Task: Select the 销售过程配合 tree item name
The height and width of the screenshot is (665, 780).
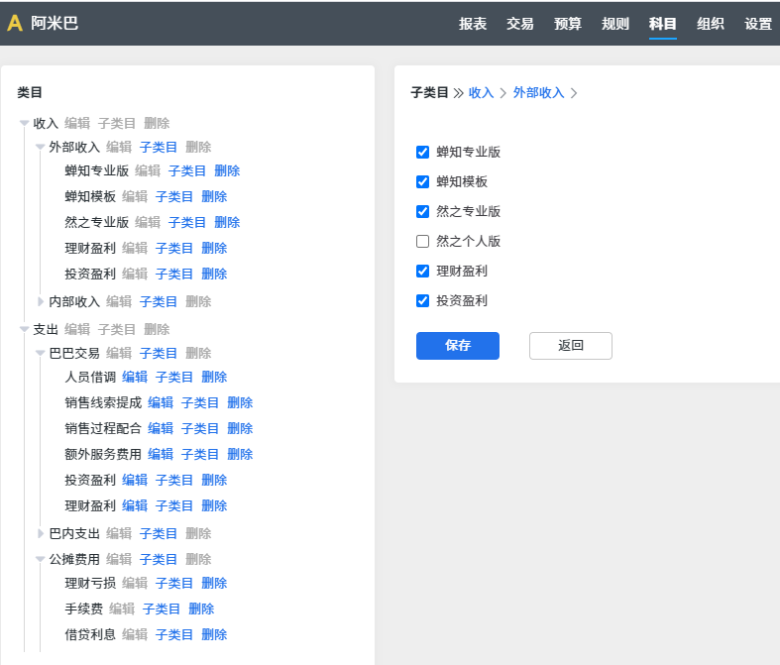Action: click(103, 429)
